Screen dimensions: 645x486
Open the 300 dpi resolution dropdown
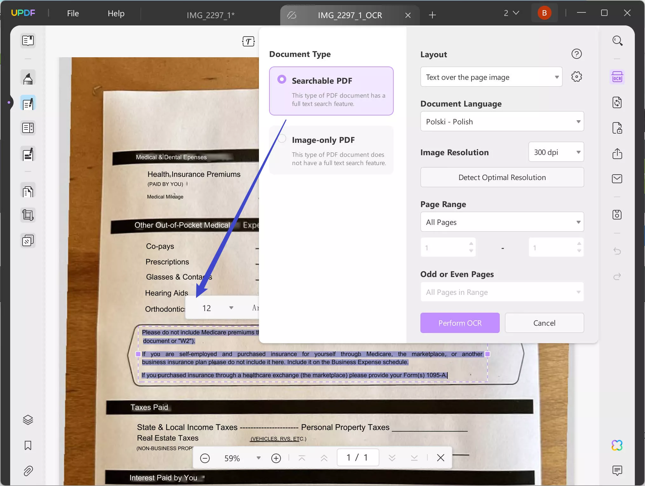[556, 152]
